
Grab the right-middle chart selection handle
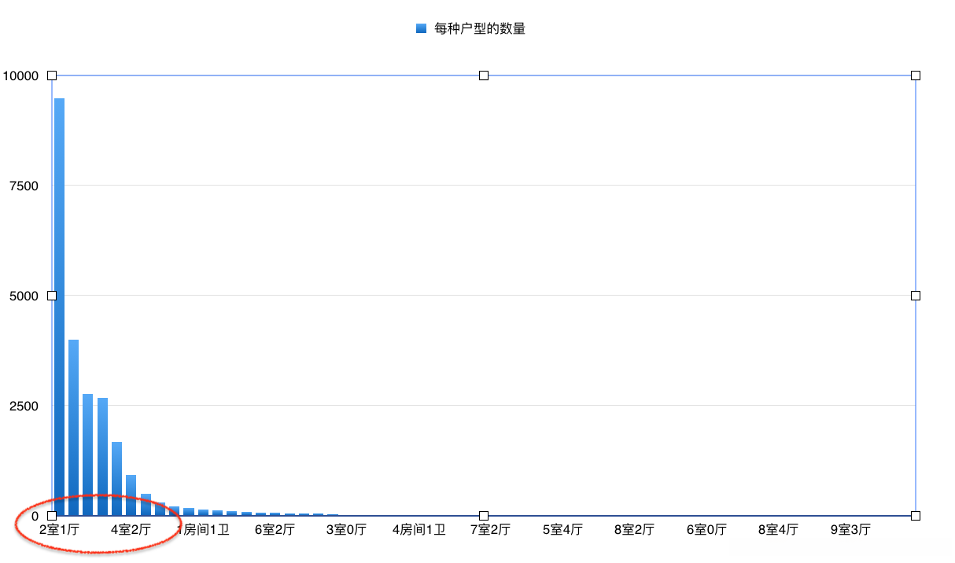(916, 296)
